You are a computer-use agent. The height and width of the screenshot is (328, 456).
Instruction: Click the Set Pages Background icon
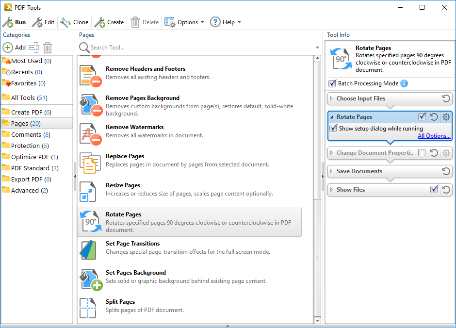[x=91, y=279]
